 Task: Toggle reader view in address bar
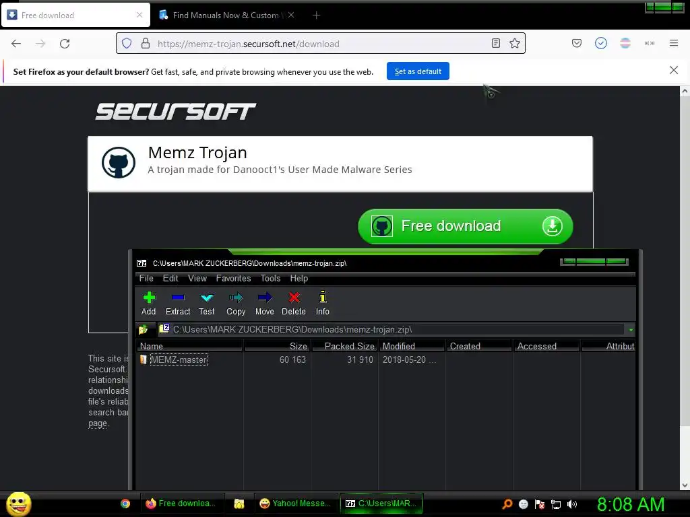[495, 43]
